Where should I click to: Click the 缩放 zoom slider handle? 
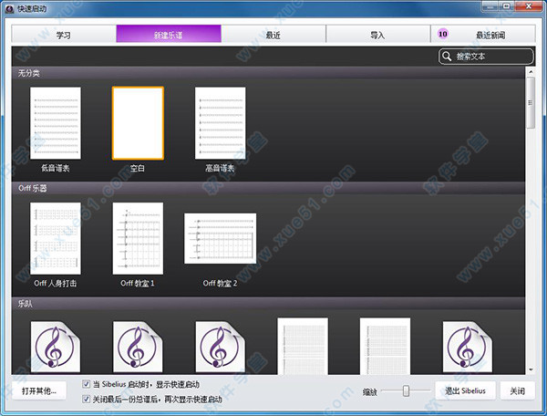point(405,390)
